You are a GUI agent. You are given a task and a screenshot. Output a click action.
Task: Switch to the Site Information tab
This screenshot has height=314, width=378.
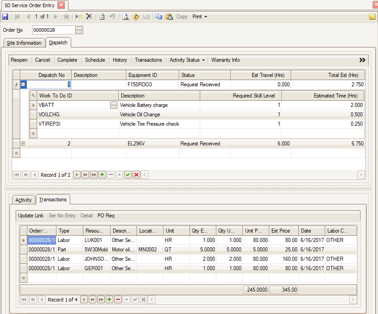[24, 43]
